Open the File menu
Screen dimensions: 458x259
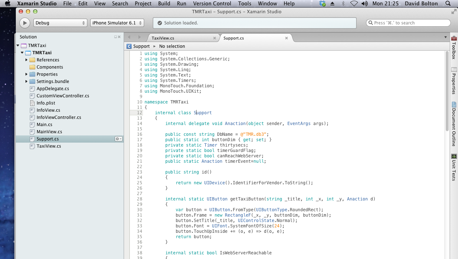[x=67, y=4]
